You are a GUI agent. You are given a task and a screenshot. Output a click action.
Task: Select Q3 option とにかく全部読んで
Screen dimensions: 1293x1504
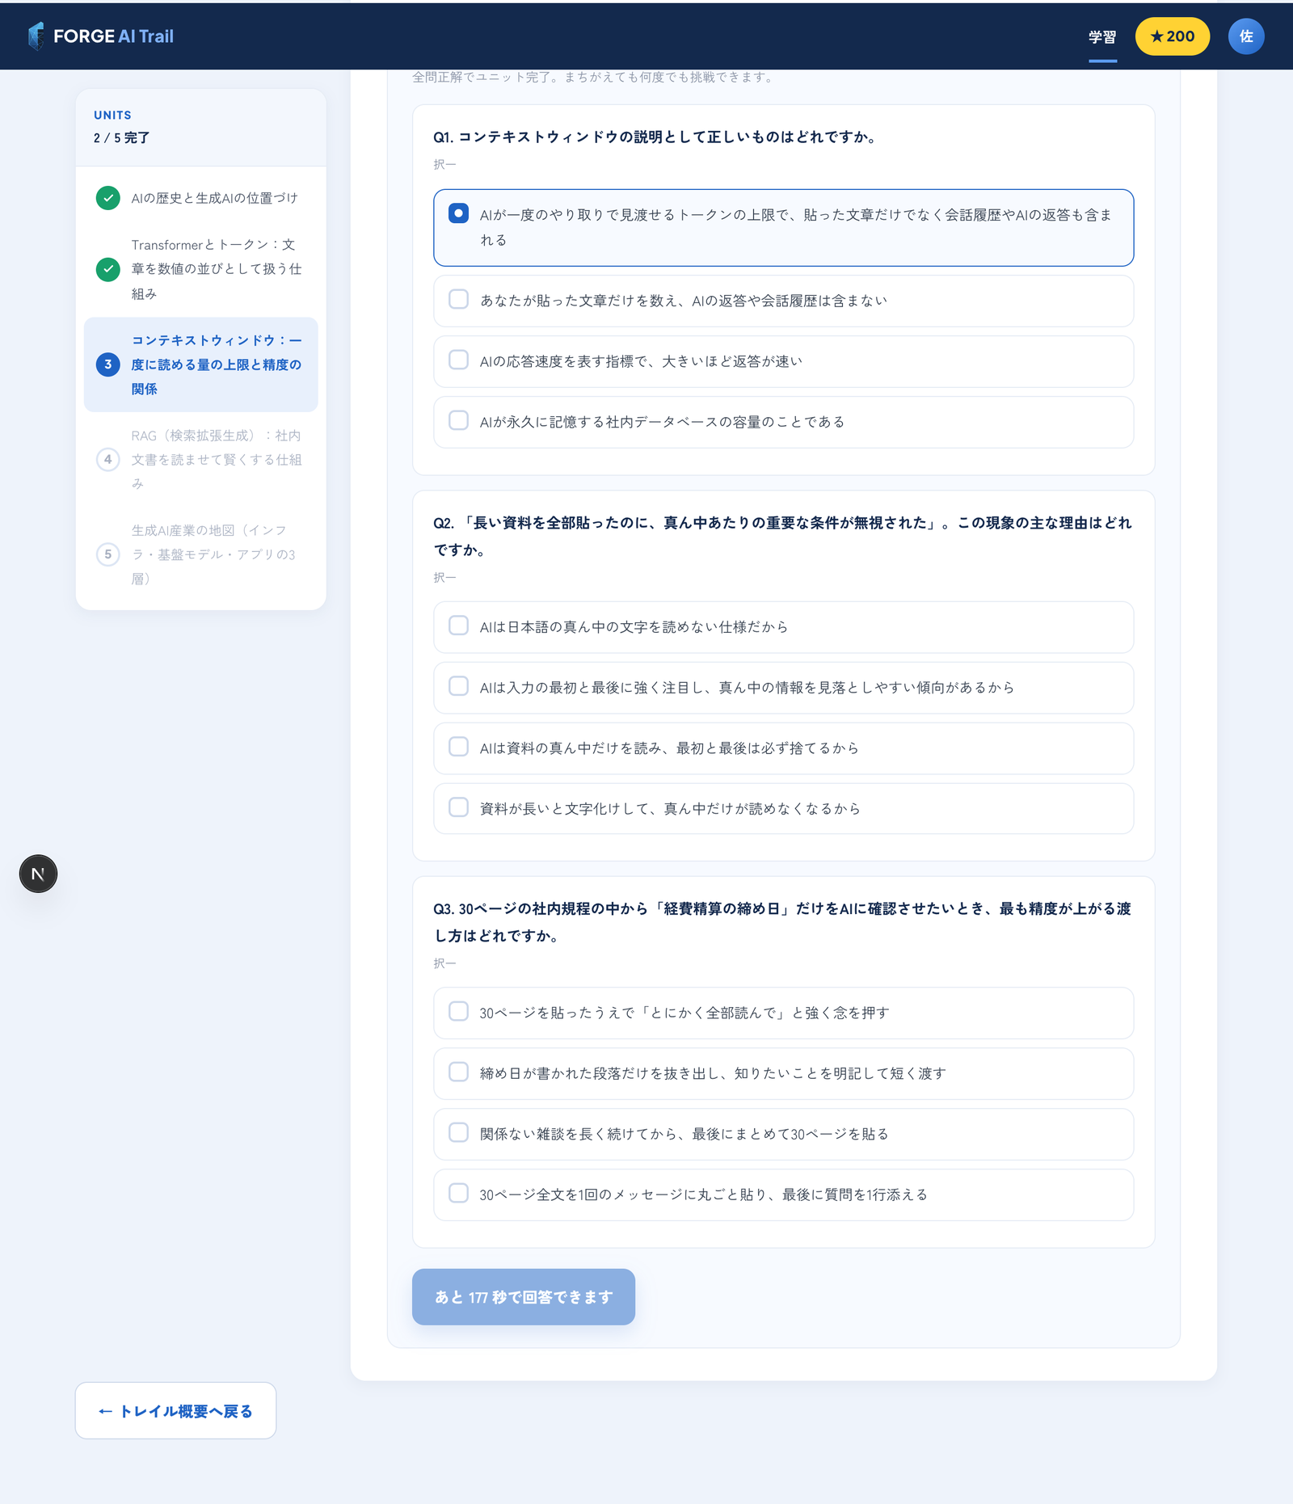pos(783,1013)
